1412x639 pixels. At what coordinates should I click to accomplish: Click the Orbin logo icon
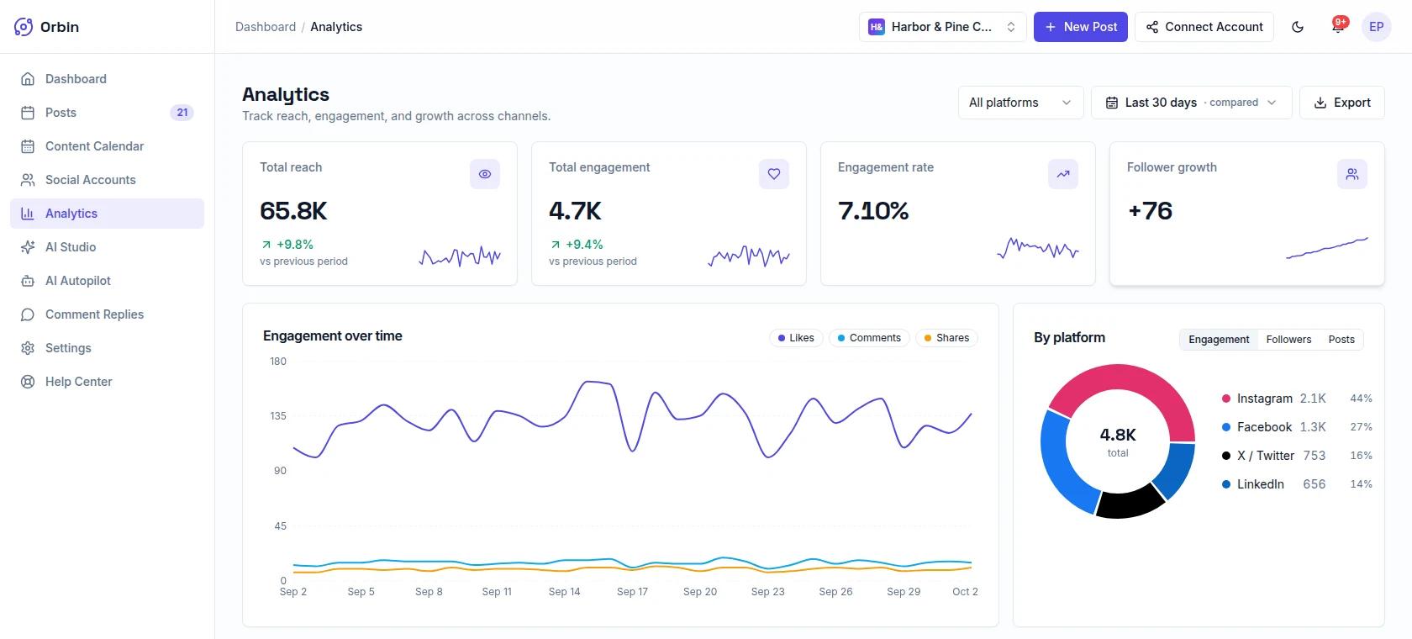coord(24,27)
